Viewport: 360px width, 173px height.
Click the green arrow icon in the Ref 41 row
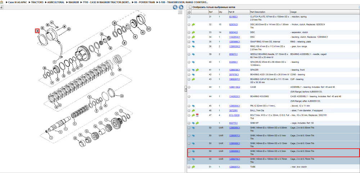pyautogui.click(x=197, y=70)
